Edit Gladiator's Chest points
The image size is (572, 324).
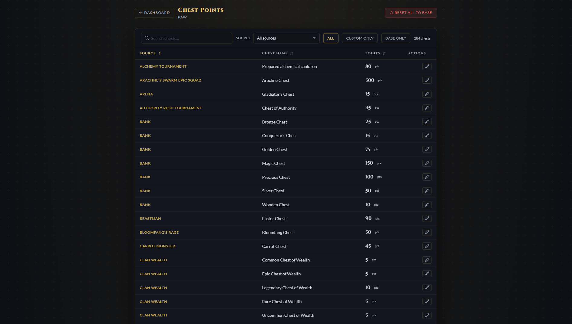point(427,94)
